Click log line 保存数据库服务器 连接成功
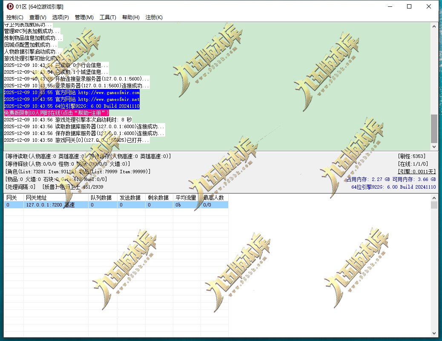The image size is (442, 341). pyautogui.click(x=84, y=133)
